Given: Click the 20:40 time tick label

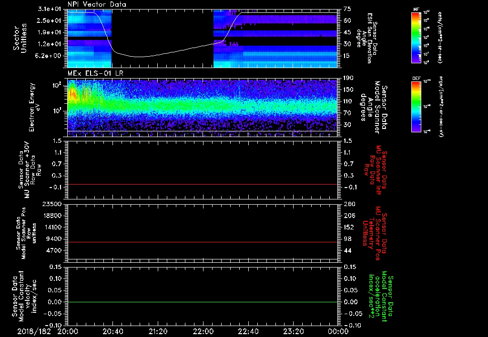Looking at the screenshot, I should pyautogui.click(x=113, y=331).
